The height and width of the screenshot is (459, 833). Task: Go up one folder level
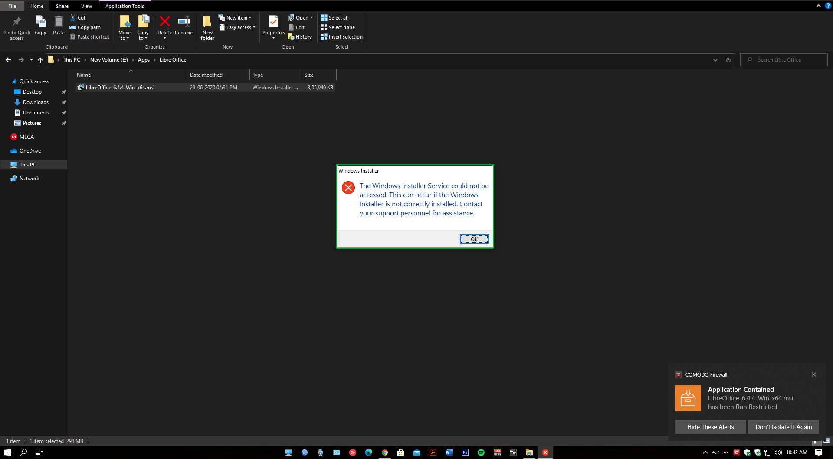[40, 60]
